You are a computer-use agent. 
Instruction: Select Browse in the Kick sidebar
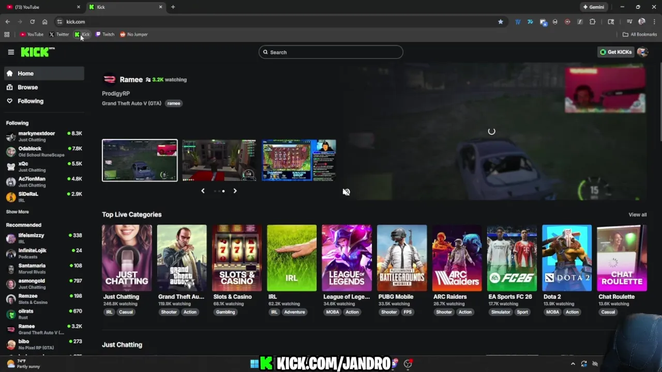44,87
